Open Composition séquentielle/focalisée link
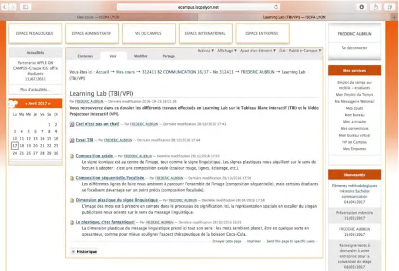 [110, 178]
